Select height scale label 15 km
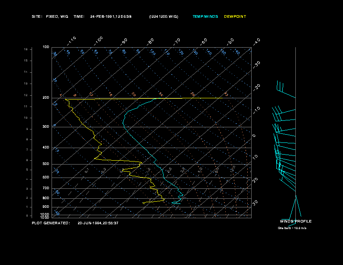343x265 pixels. [26, 61]
